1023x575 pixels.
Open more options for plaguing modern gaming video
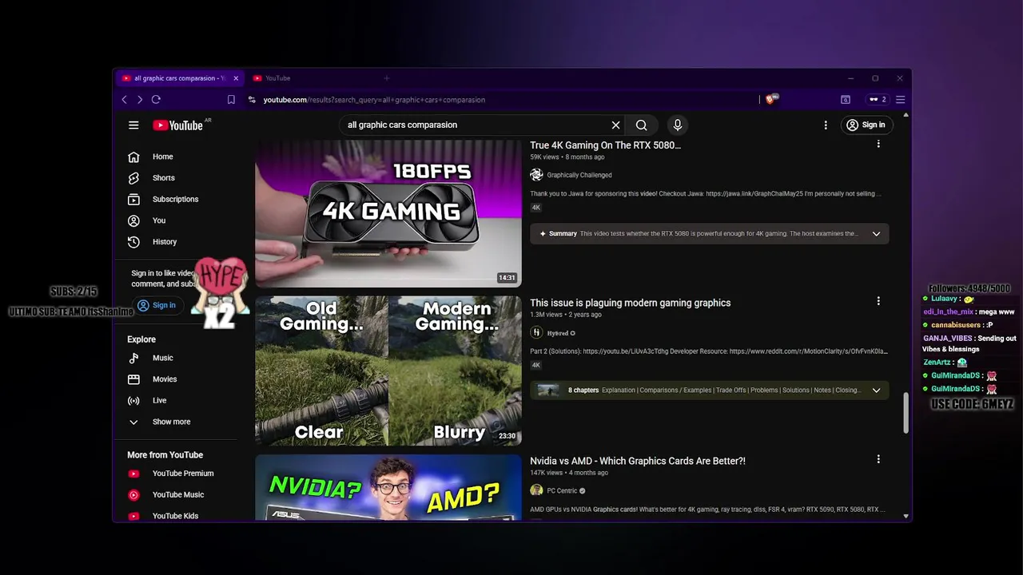[878, 301]
